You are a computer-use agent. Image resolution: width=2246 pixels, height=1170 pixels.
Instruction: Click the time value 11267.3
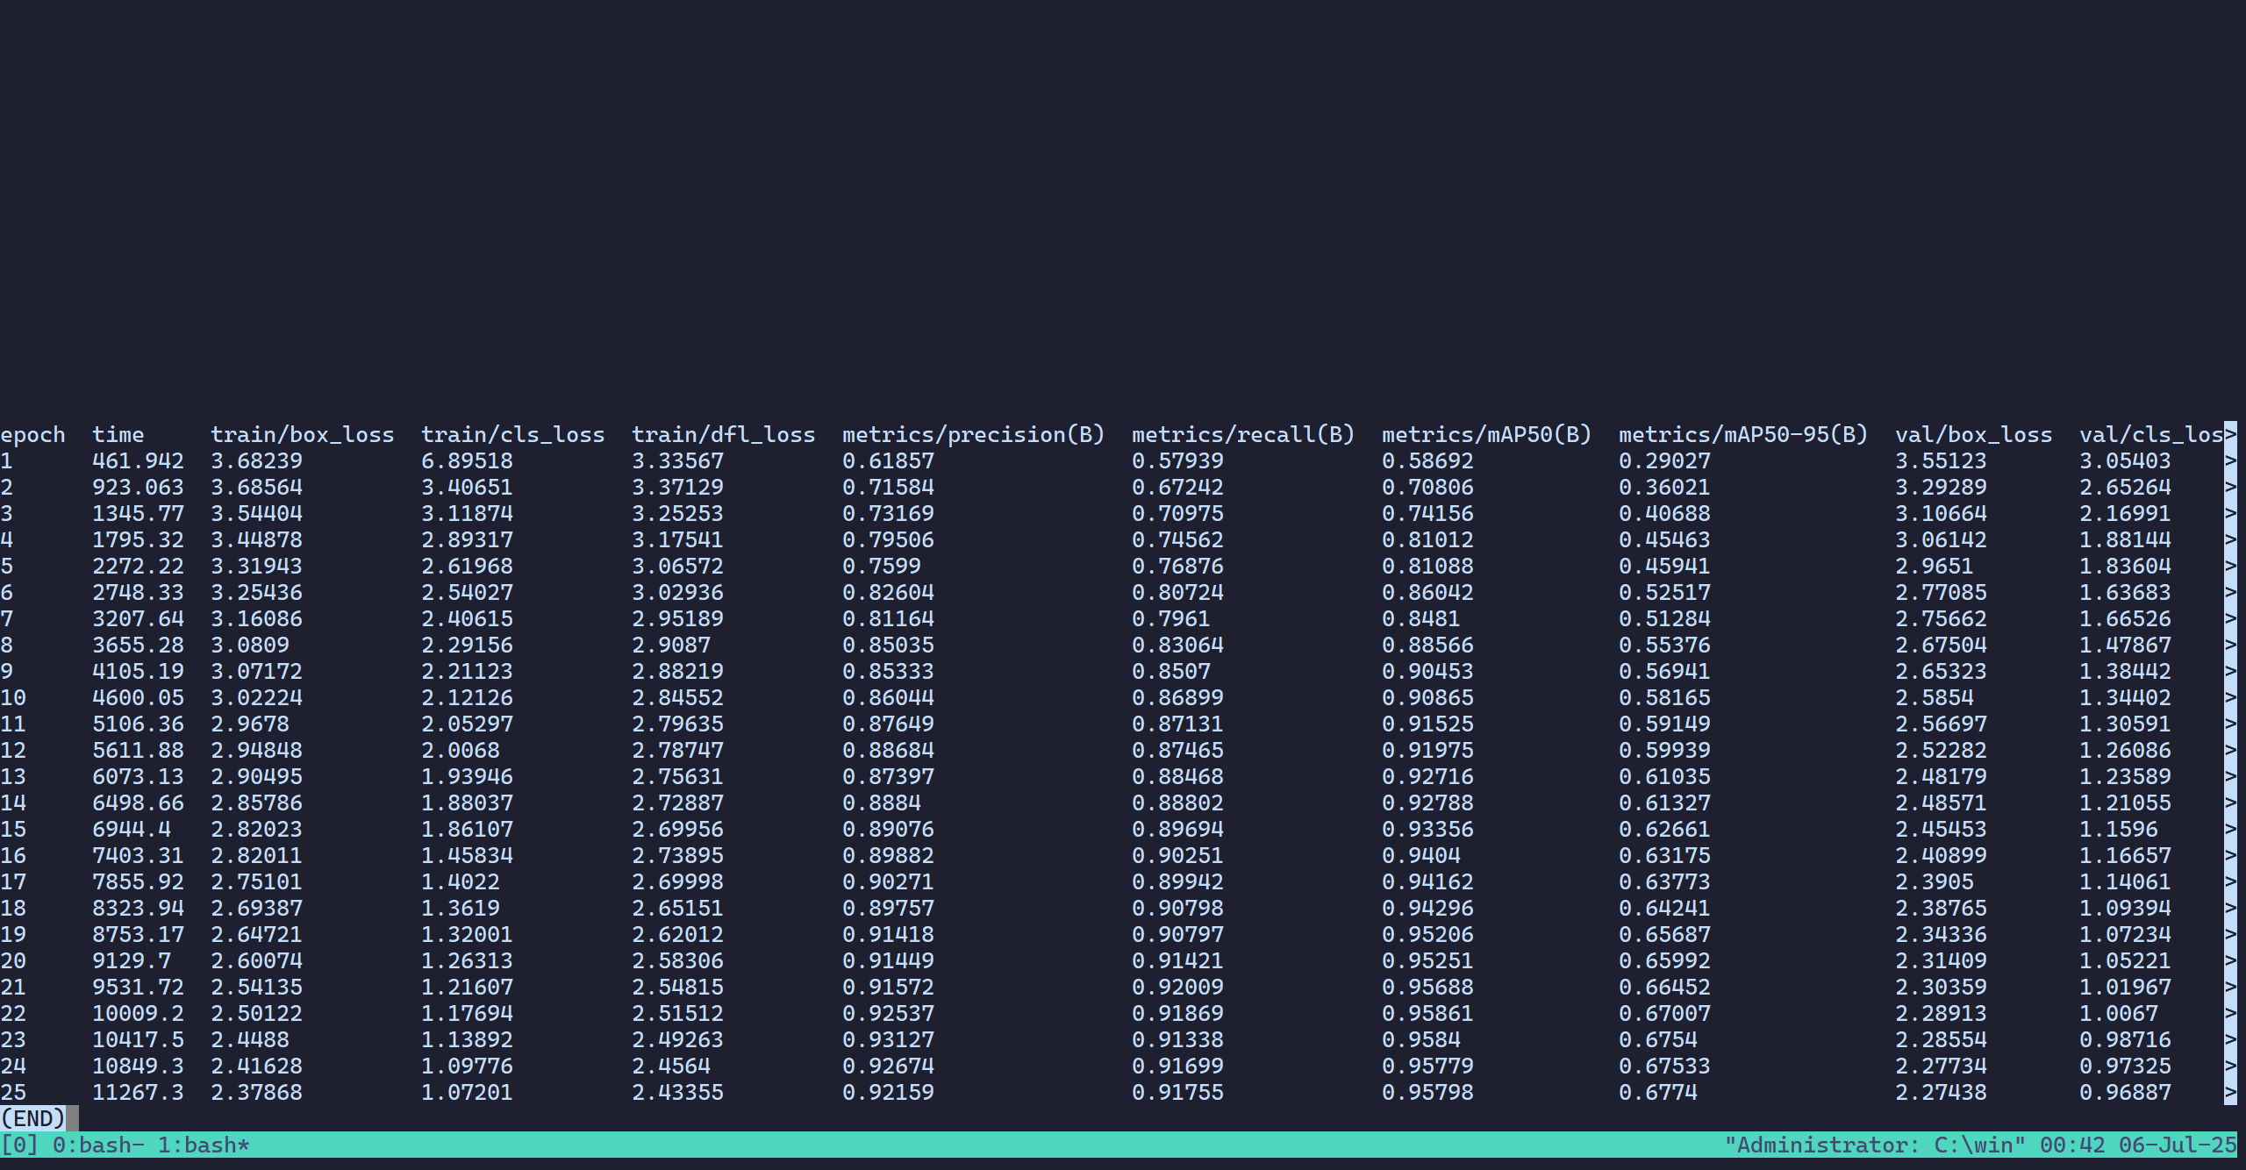(138, 1093)
